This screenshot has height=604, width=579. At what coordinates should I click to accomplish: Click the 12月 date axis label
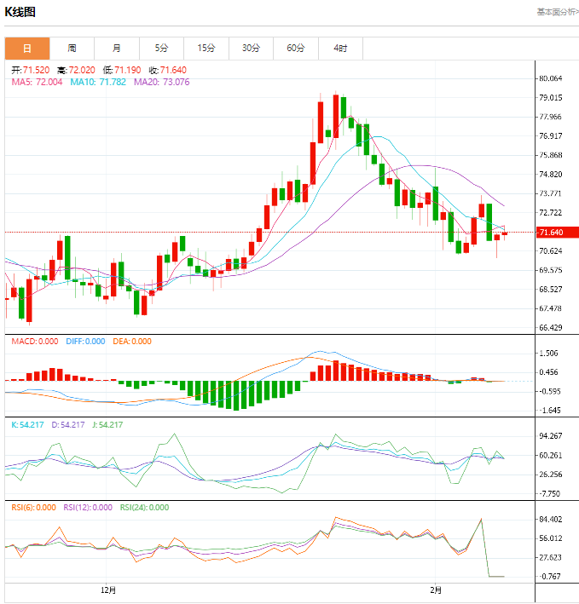pos(108,590)
